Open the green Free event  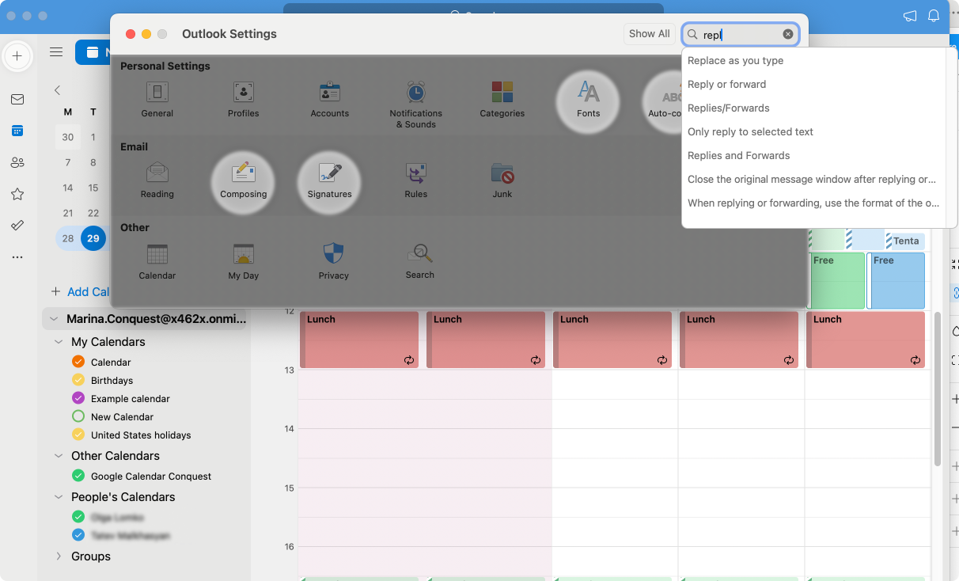[x=838, y=280]
